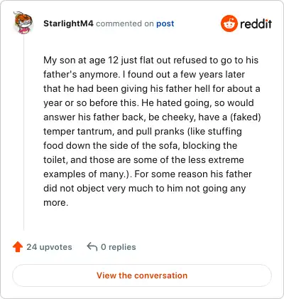The width and height of the screenshot is (284, 299).
Task: Follow the blue "post" link
Action: coord(165,23)
